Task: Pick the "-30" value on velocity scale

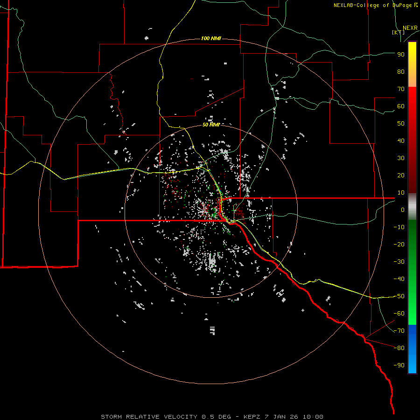Action: tap(399, 262)
